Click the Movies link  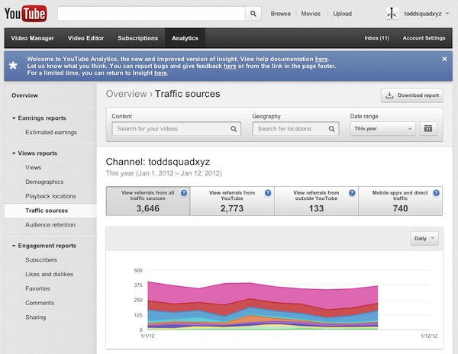[311, 14]
